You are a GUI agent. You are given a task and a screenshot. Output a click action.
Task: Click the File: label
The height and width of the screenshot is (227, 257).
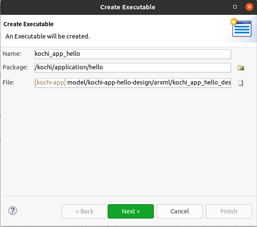(8, 82)
